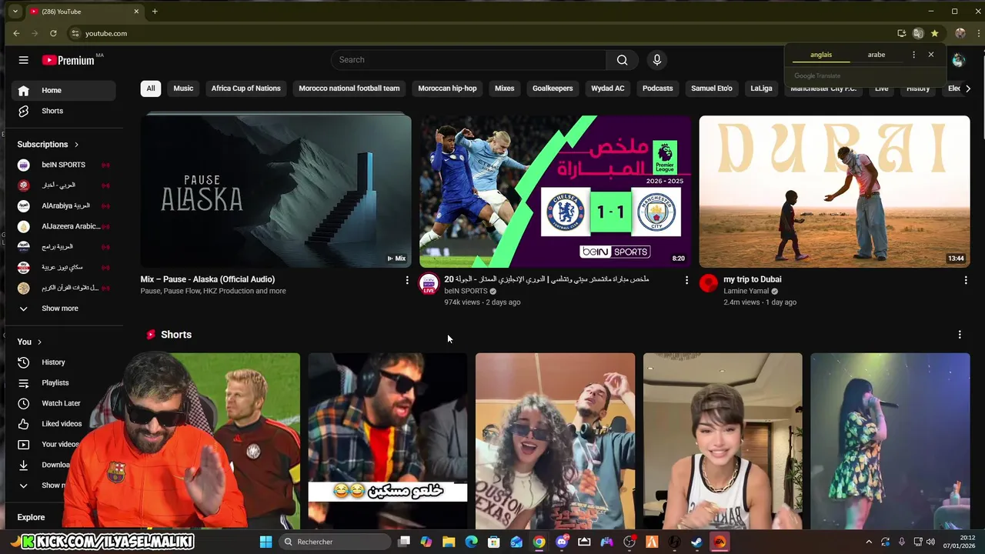The width and height of the screenshot is (985, 554).
Task: Open Discord from the taskbar
Action: tap(562, 542)
